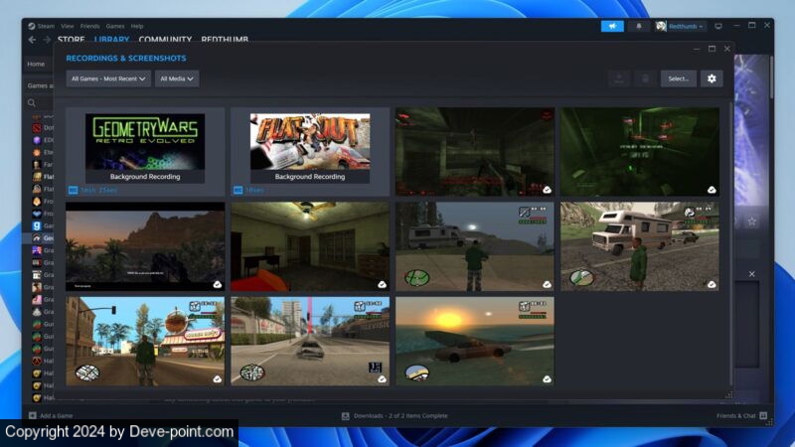Open the Friends menu
Screen dimensions: 795x447
click(x=89, y=26)
